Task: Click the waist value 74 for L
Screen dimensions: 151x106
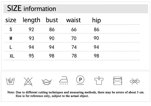Action: click(x=74, y=47)
